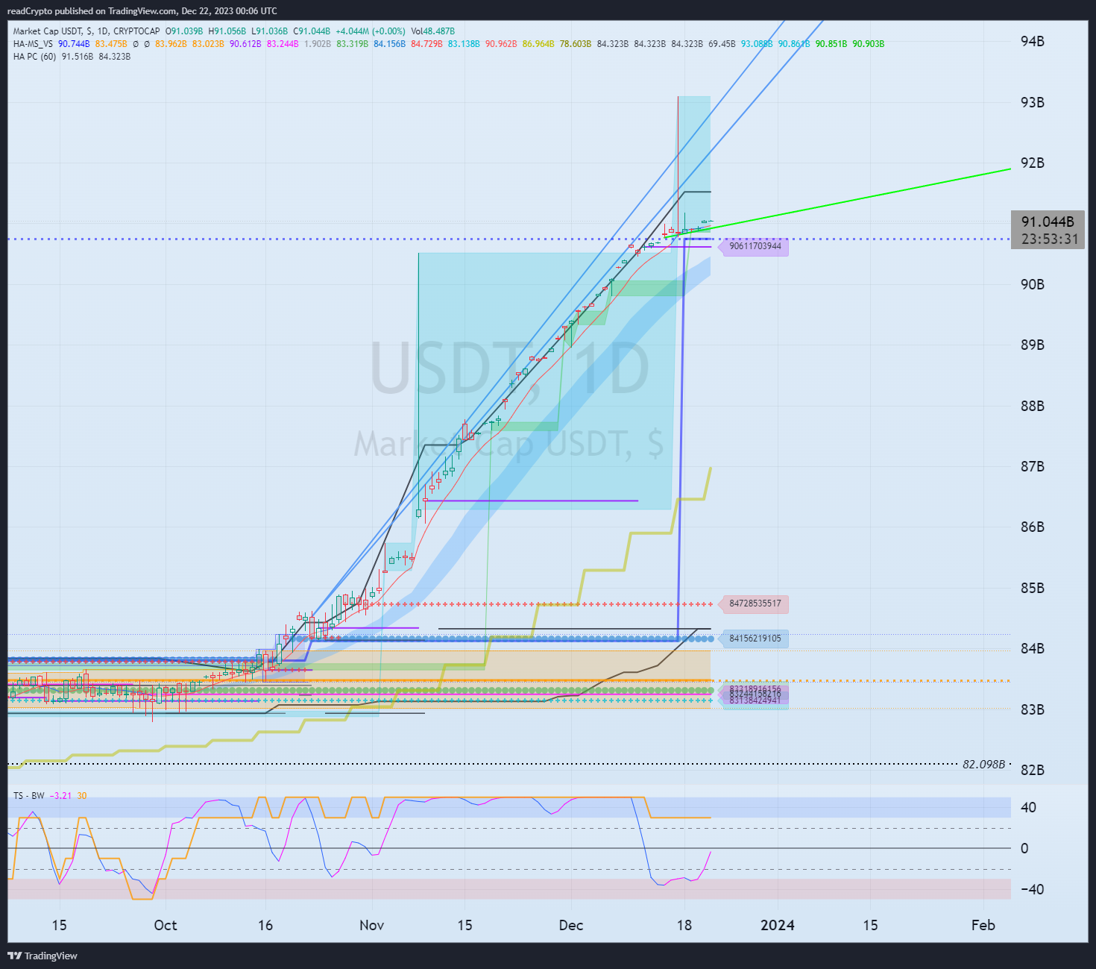
Task: Click the 84B price axis label
Action: (1033, 648)
